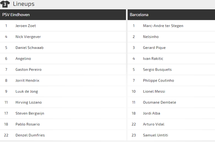Open the Lineups section heading
Image resolution: width=215 pixels, height=142 pixels.
[23, 4]
